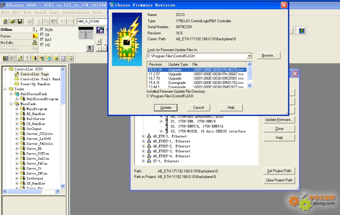
Task: Expand the HalfSecondProgram node
Action: pyautogui.click(x=17, y=99)
